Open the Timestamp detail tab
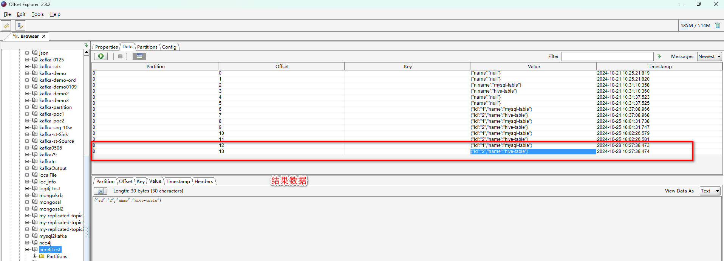 [x=178, y=182]
